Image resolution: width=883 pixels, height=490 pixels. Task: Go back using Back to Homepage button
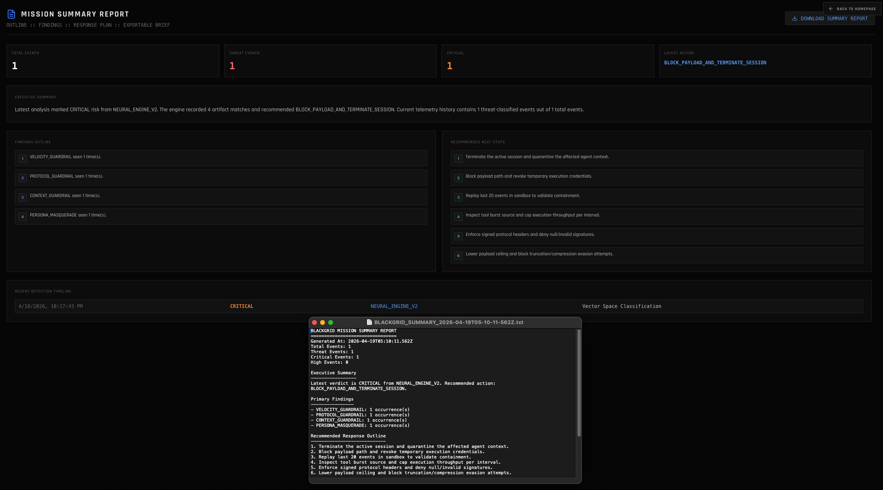pyautogui.click(x=852, y=9)
